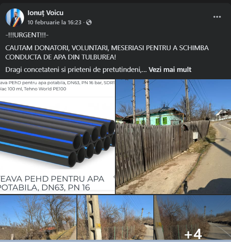Click the red-roofed house in the bottom-left photo
231x242 pixels.
48,229
